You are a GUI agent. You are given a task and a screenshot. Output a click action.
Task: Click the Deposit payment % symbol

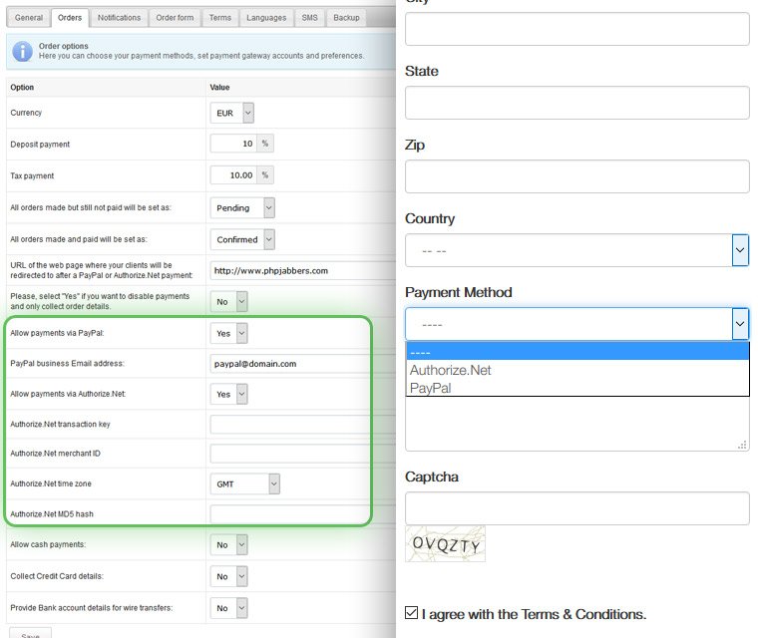coord(265,144)
